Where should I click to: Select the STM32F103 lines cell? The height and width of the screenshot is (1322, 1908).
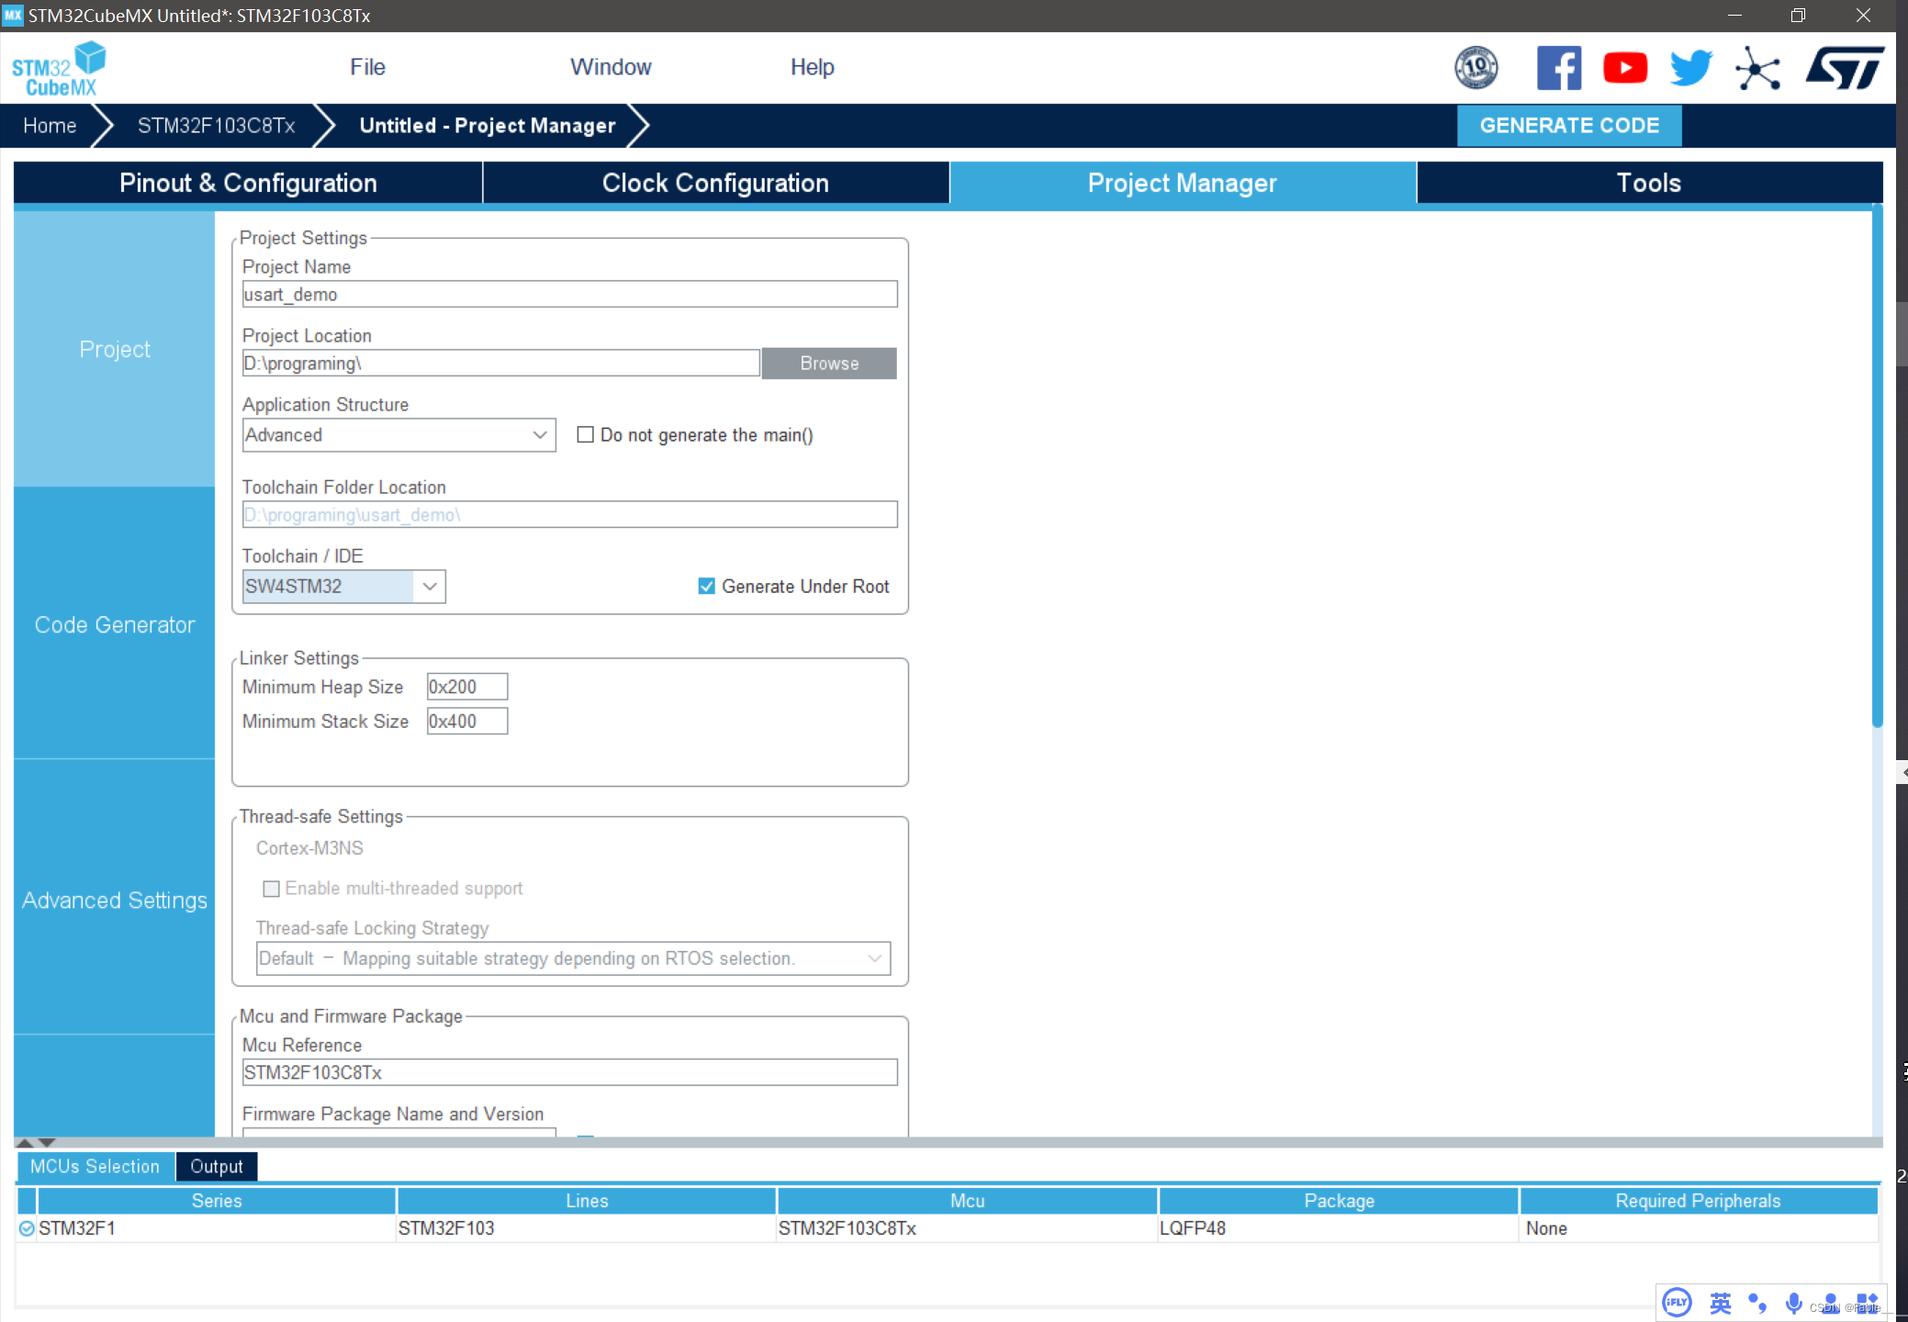coord(587,1228)
